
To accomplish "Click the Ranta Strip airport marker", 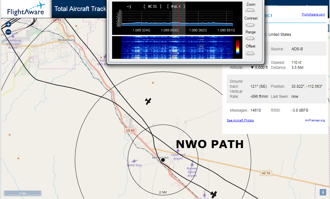I will point(134,161).
